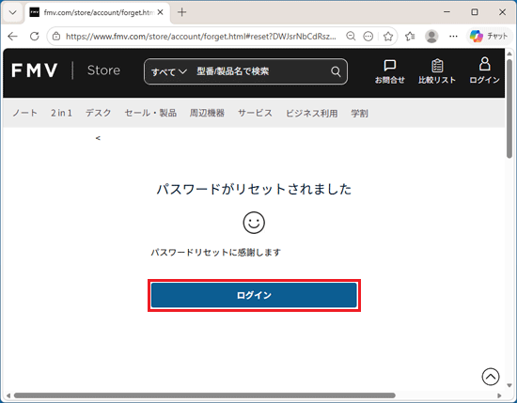Click the horizontal scrollbar thumb
The height and width of the screenshot is (403, 517).
click(x=204, y=395)
